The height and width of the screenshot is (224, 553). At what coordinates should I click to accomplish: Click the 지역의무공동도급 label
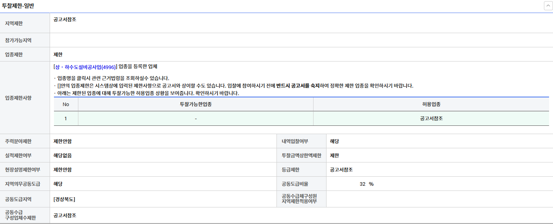pos(22,184)
